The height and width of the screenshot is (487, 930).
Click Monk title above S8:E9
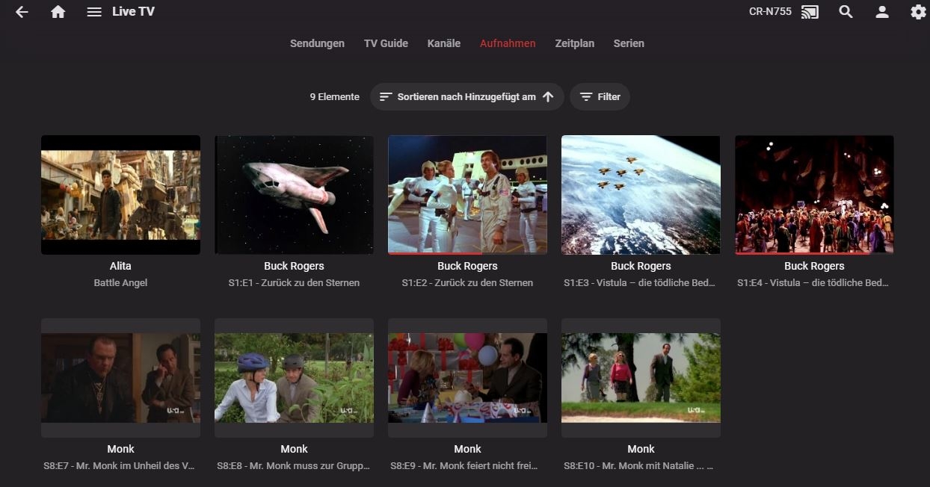(x=467, y=449)
